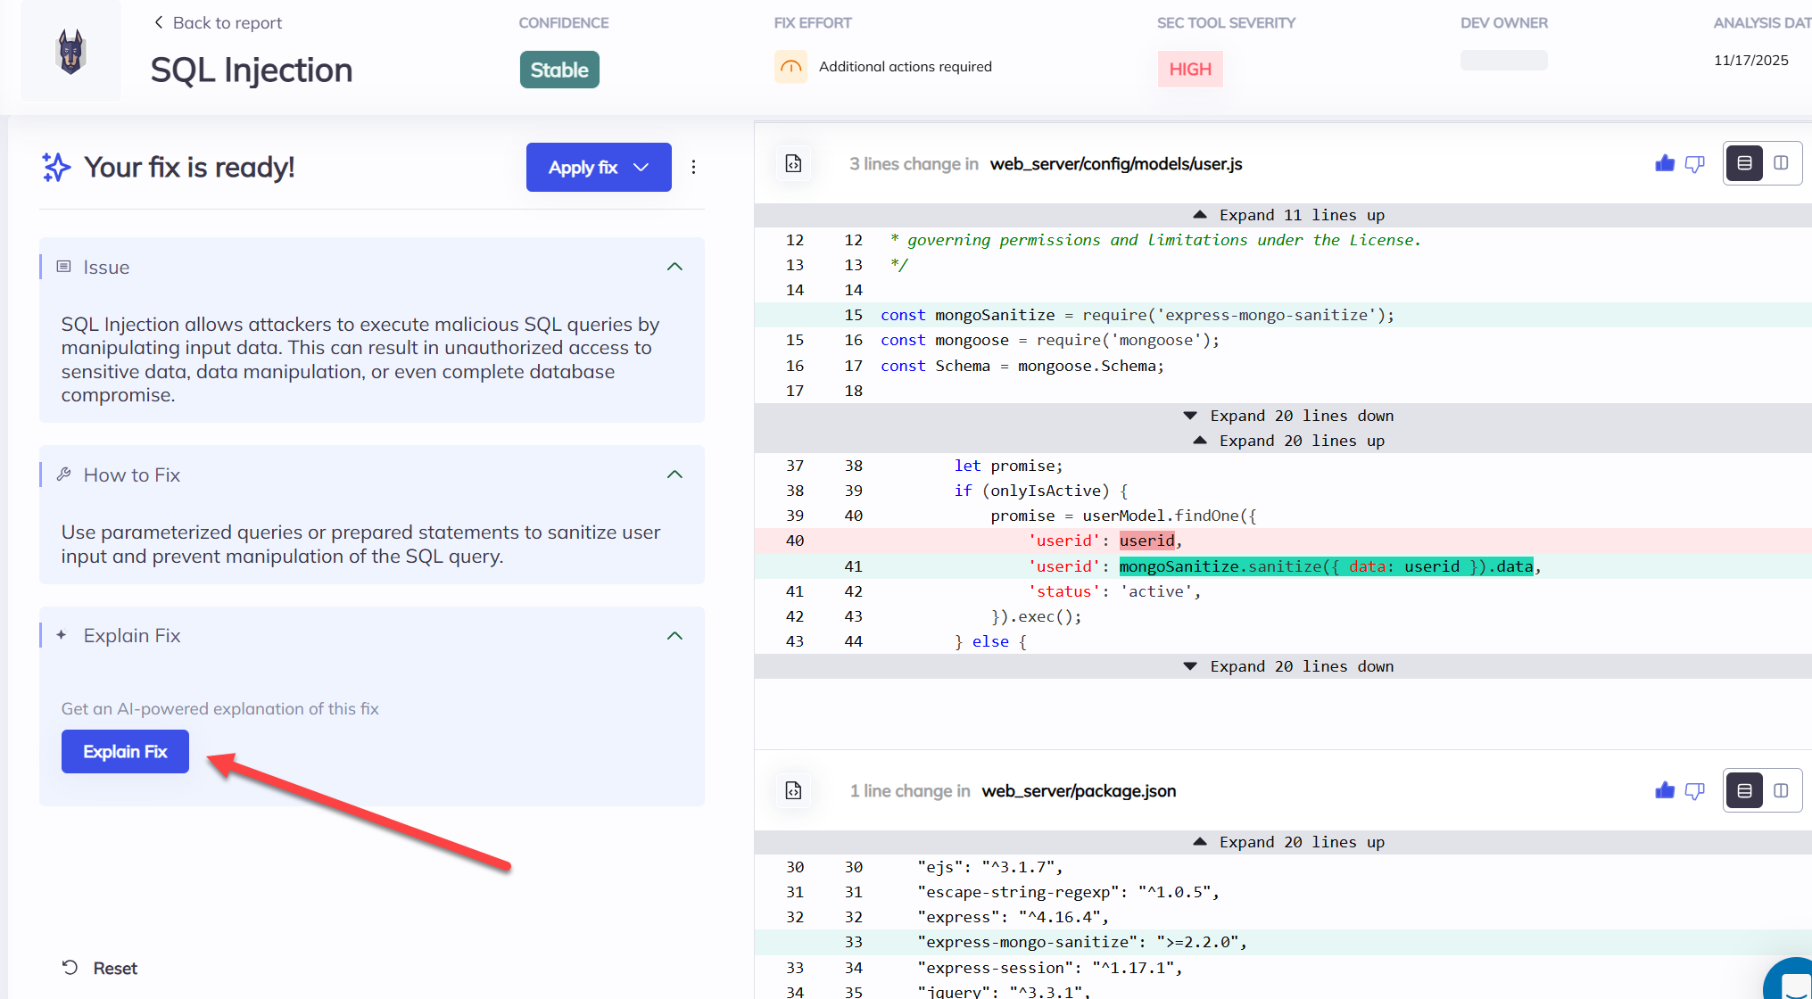Switch user.js diff to unified view
This screenshot has width=1812, height=999.
pyautogui.click(x=1744, y=163)
